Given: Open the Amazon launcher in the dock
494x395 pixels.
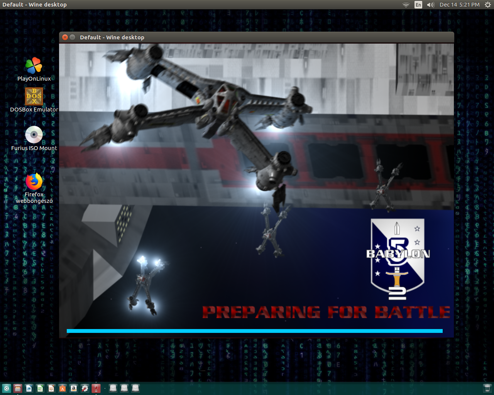Looking at the screenshot, I should tap(74, 388).
